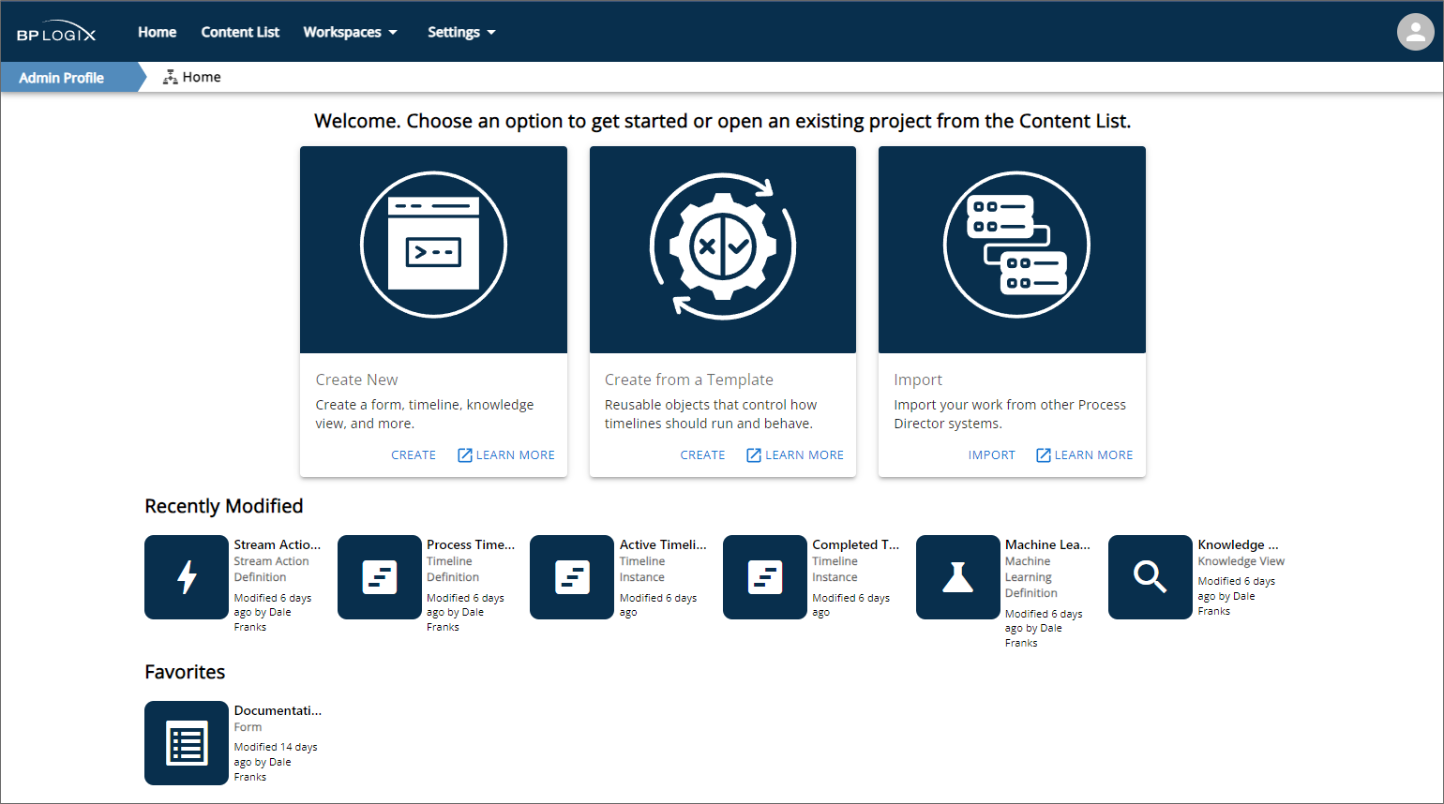Click the Machine Learning flask icon
Screen dimensions: 1444x804
coord(957,577)
